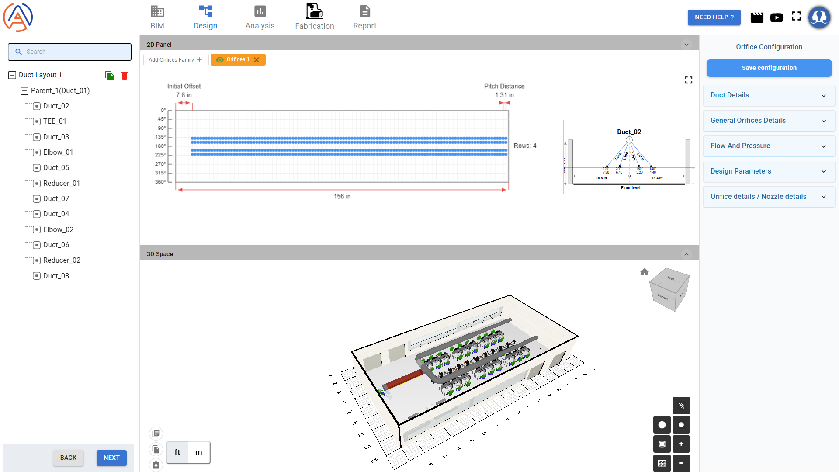Image resolution: width=839 pixels, height=472 pixels.
Task: Expand the Duct Details section
Action: 769,95
